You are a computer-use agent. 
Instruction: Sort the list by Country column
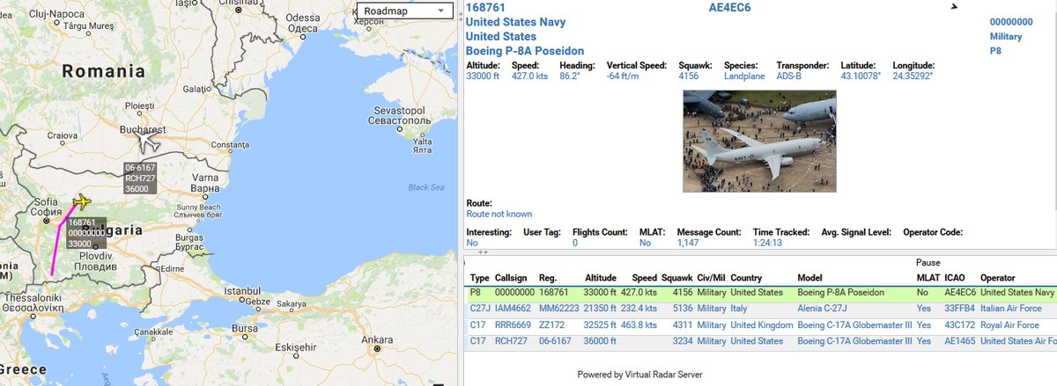coord(751,277)
